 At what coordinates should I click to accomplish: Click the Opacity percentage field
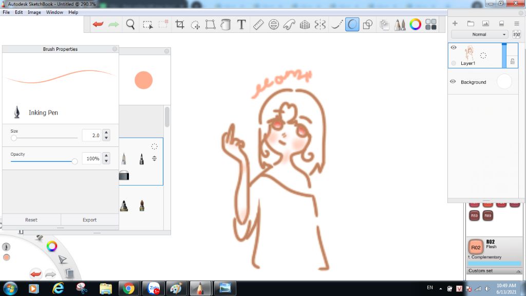click(91, 158)
